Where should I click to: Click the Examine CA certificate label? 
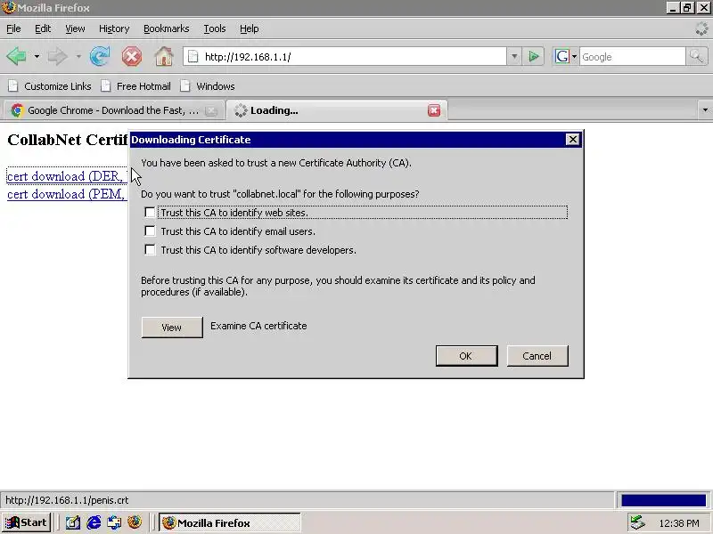(x=258, y=326)
